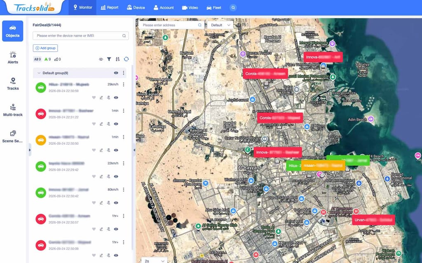The height and width of the screenshot is (263, 422).
Task: Toggle visibility of vehicle timestamped 22:31:22
Action: click(x=116, y=124)
